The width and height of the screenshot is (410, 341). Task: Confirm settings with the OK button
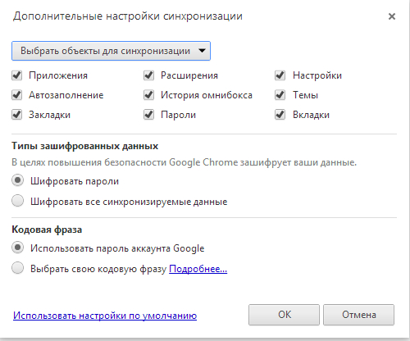[284, 315]
